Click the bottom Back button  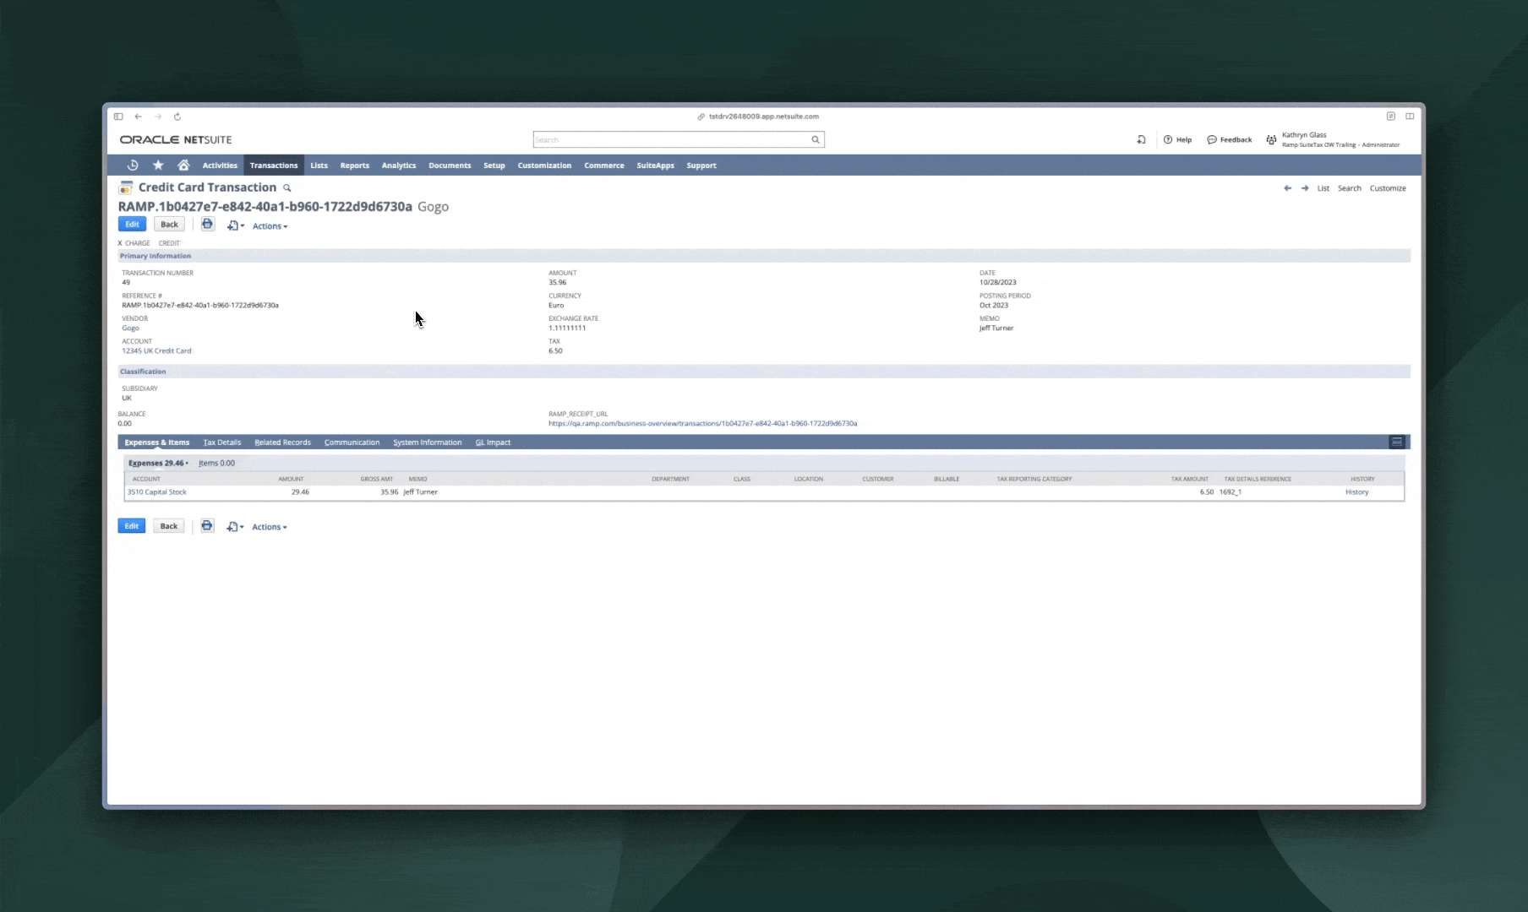tap(169, 526)
